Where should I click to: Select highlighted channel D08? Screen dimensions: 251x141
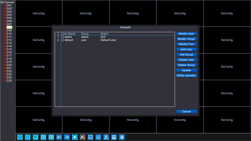(x=9, y=27)
